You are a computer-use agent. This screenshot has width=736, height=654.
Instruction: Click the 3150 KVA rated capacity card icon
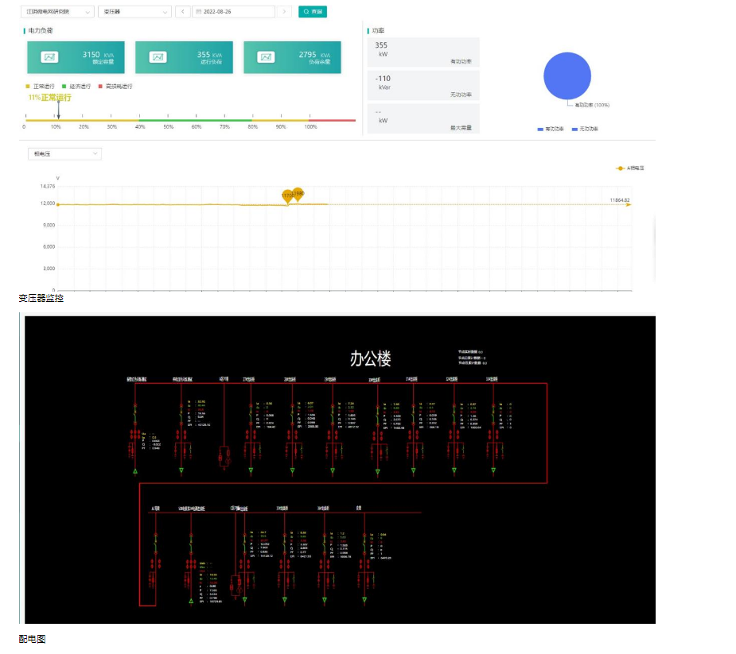click(50, 57)
